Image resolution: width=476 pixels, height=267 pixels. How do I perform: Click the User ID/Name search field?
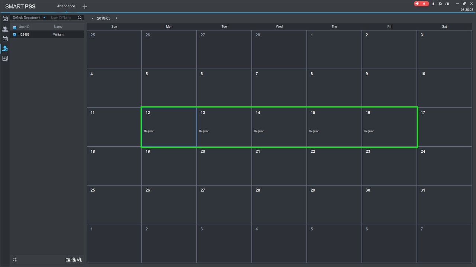(x=62, y=17)
